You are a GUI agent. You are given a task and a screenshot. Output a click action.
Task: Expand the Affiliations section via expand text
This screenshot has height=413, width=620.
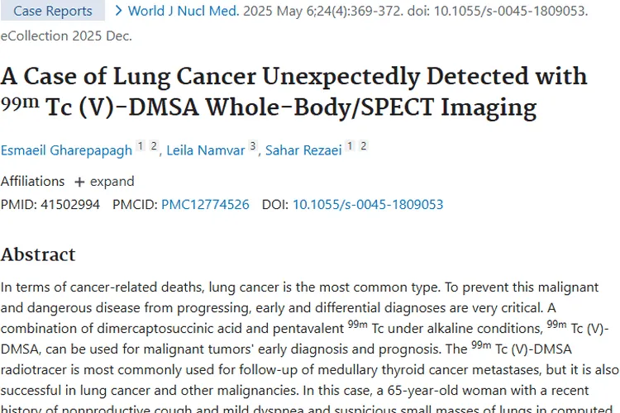[112, 182]
